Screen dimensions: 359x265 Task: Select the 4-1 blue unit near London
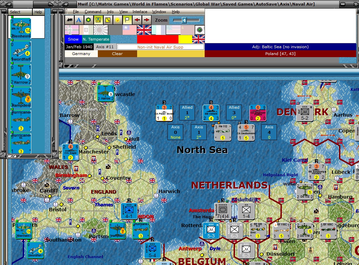[x=129, y=211]
